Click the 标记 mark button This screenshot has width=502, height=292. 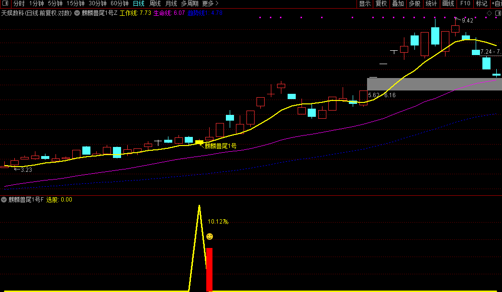coord(481,3)
